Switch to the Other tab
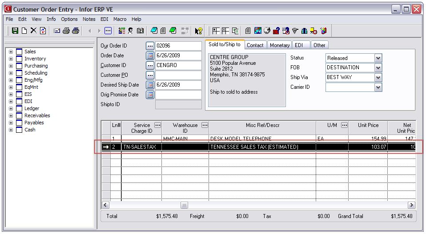The width and height of the screenshot is (426, 234). coord(319,45)
